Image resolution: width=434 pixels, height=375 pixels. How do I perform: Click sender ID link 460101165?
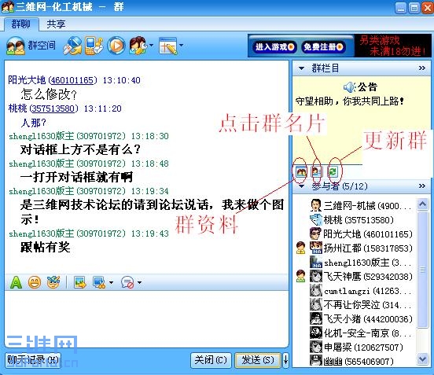(72, 80)
